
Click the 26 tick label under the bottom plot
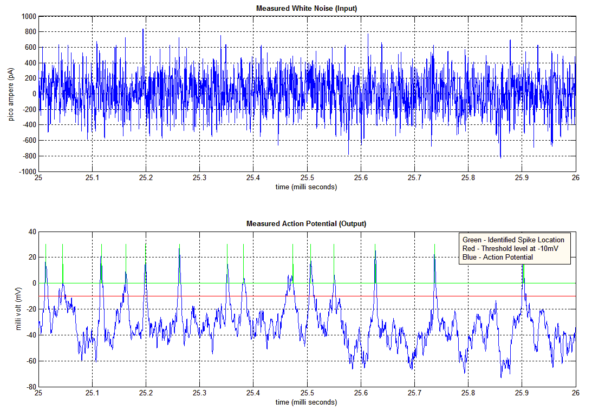point(575,393)
